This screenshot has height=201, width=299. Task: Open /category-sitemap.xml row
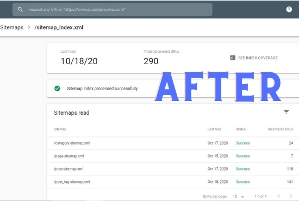click(x=173, y=143)
